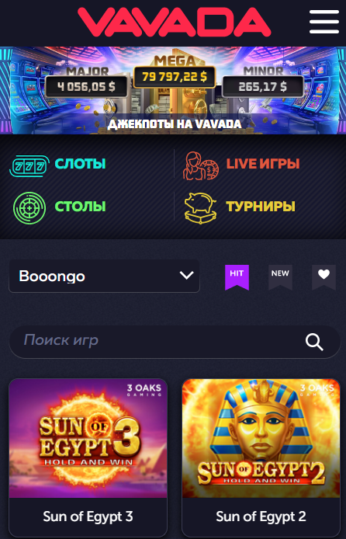Viewport: 346px width, 539px height.
Task: Click the VAVADA logo
Action: (x=175, y=22)
